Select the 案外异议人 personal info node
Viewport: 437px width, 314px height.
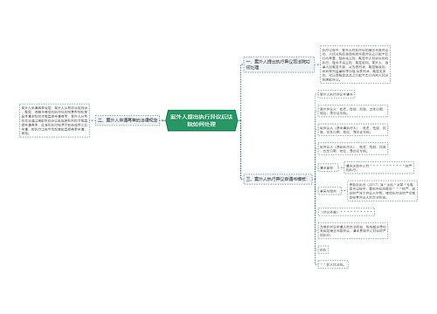click(x=353, y=111)
